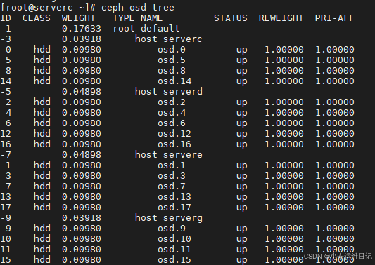This screenshot has width=375, height=265.
Task: Select the hdd class of osd.5
Action: point(42,60)
